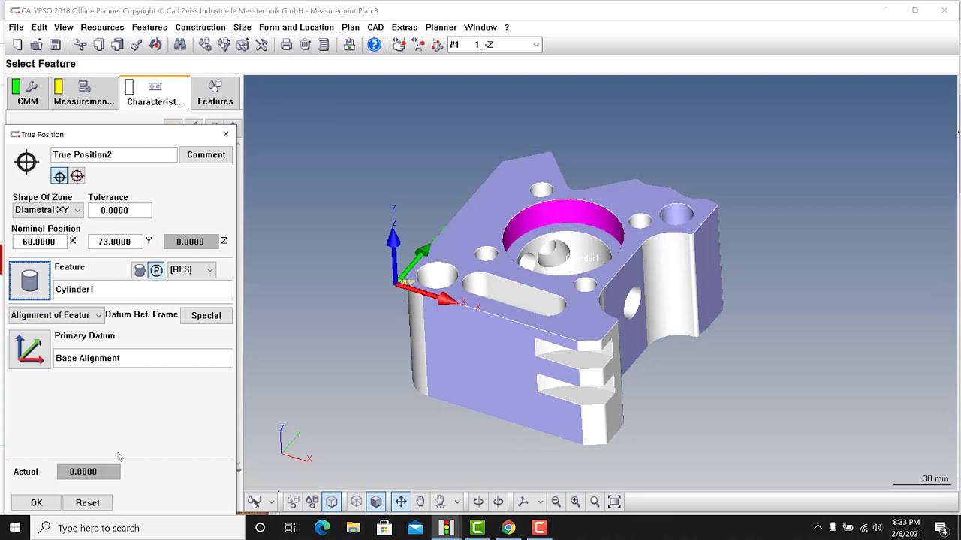
Task: Click the Tolerance value field
Action: (119, 211)
